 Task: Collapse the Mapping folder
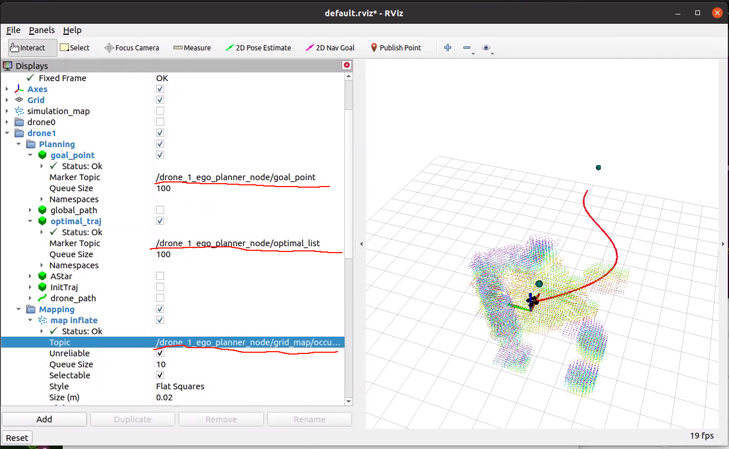tap(19, 309)
